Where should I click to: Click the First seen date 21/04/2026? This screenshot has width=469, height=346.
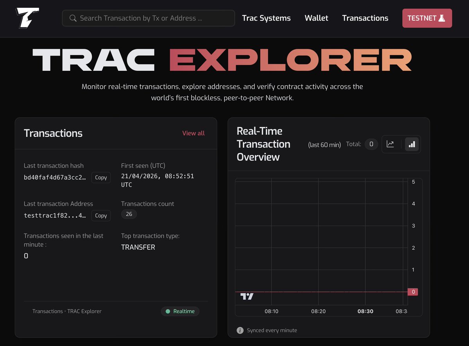pos(158,180)
